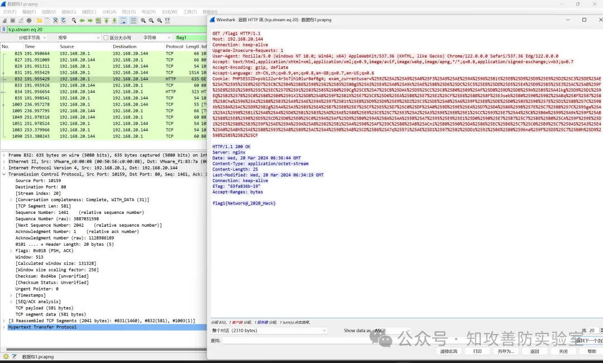The image size is (603, 363).
Task: Expand the Internet Protocol Version 4 node
Action: click(4, 168)
